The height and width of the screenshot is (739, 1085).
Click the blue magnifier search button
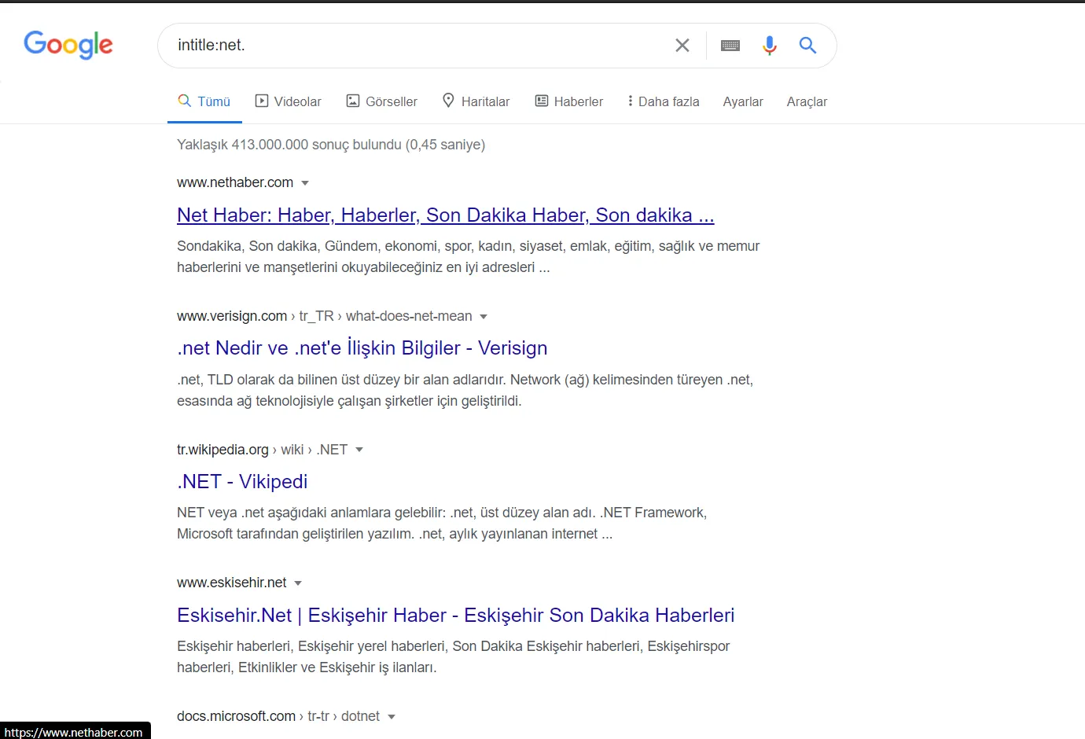point(807,46)
